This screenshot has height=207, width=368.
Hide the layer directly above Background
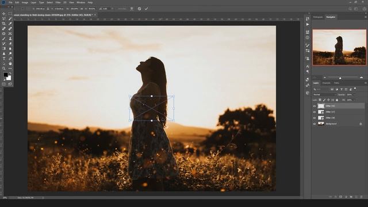[315, 118]
